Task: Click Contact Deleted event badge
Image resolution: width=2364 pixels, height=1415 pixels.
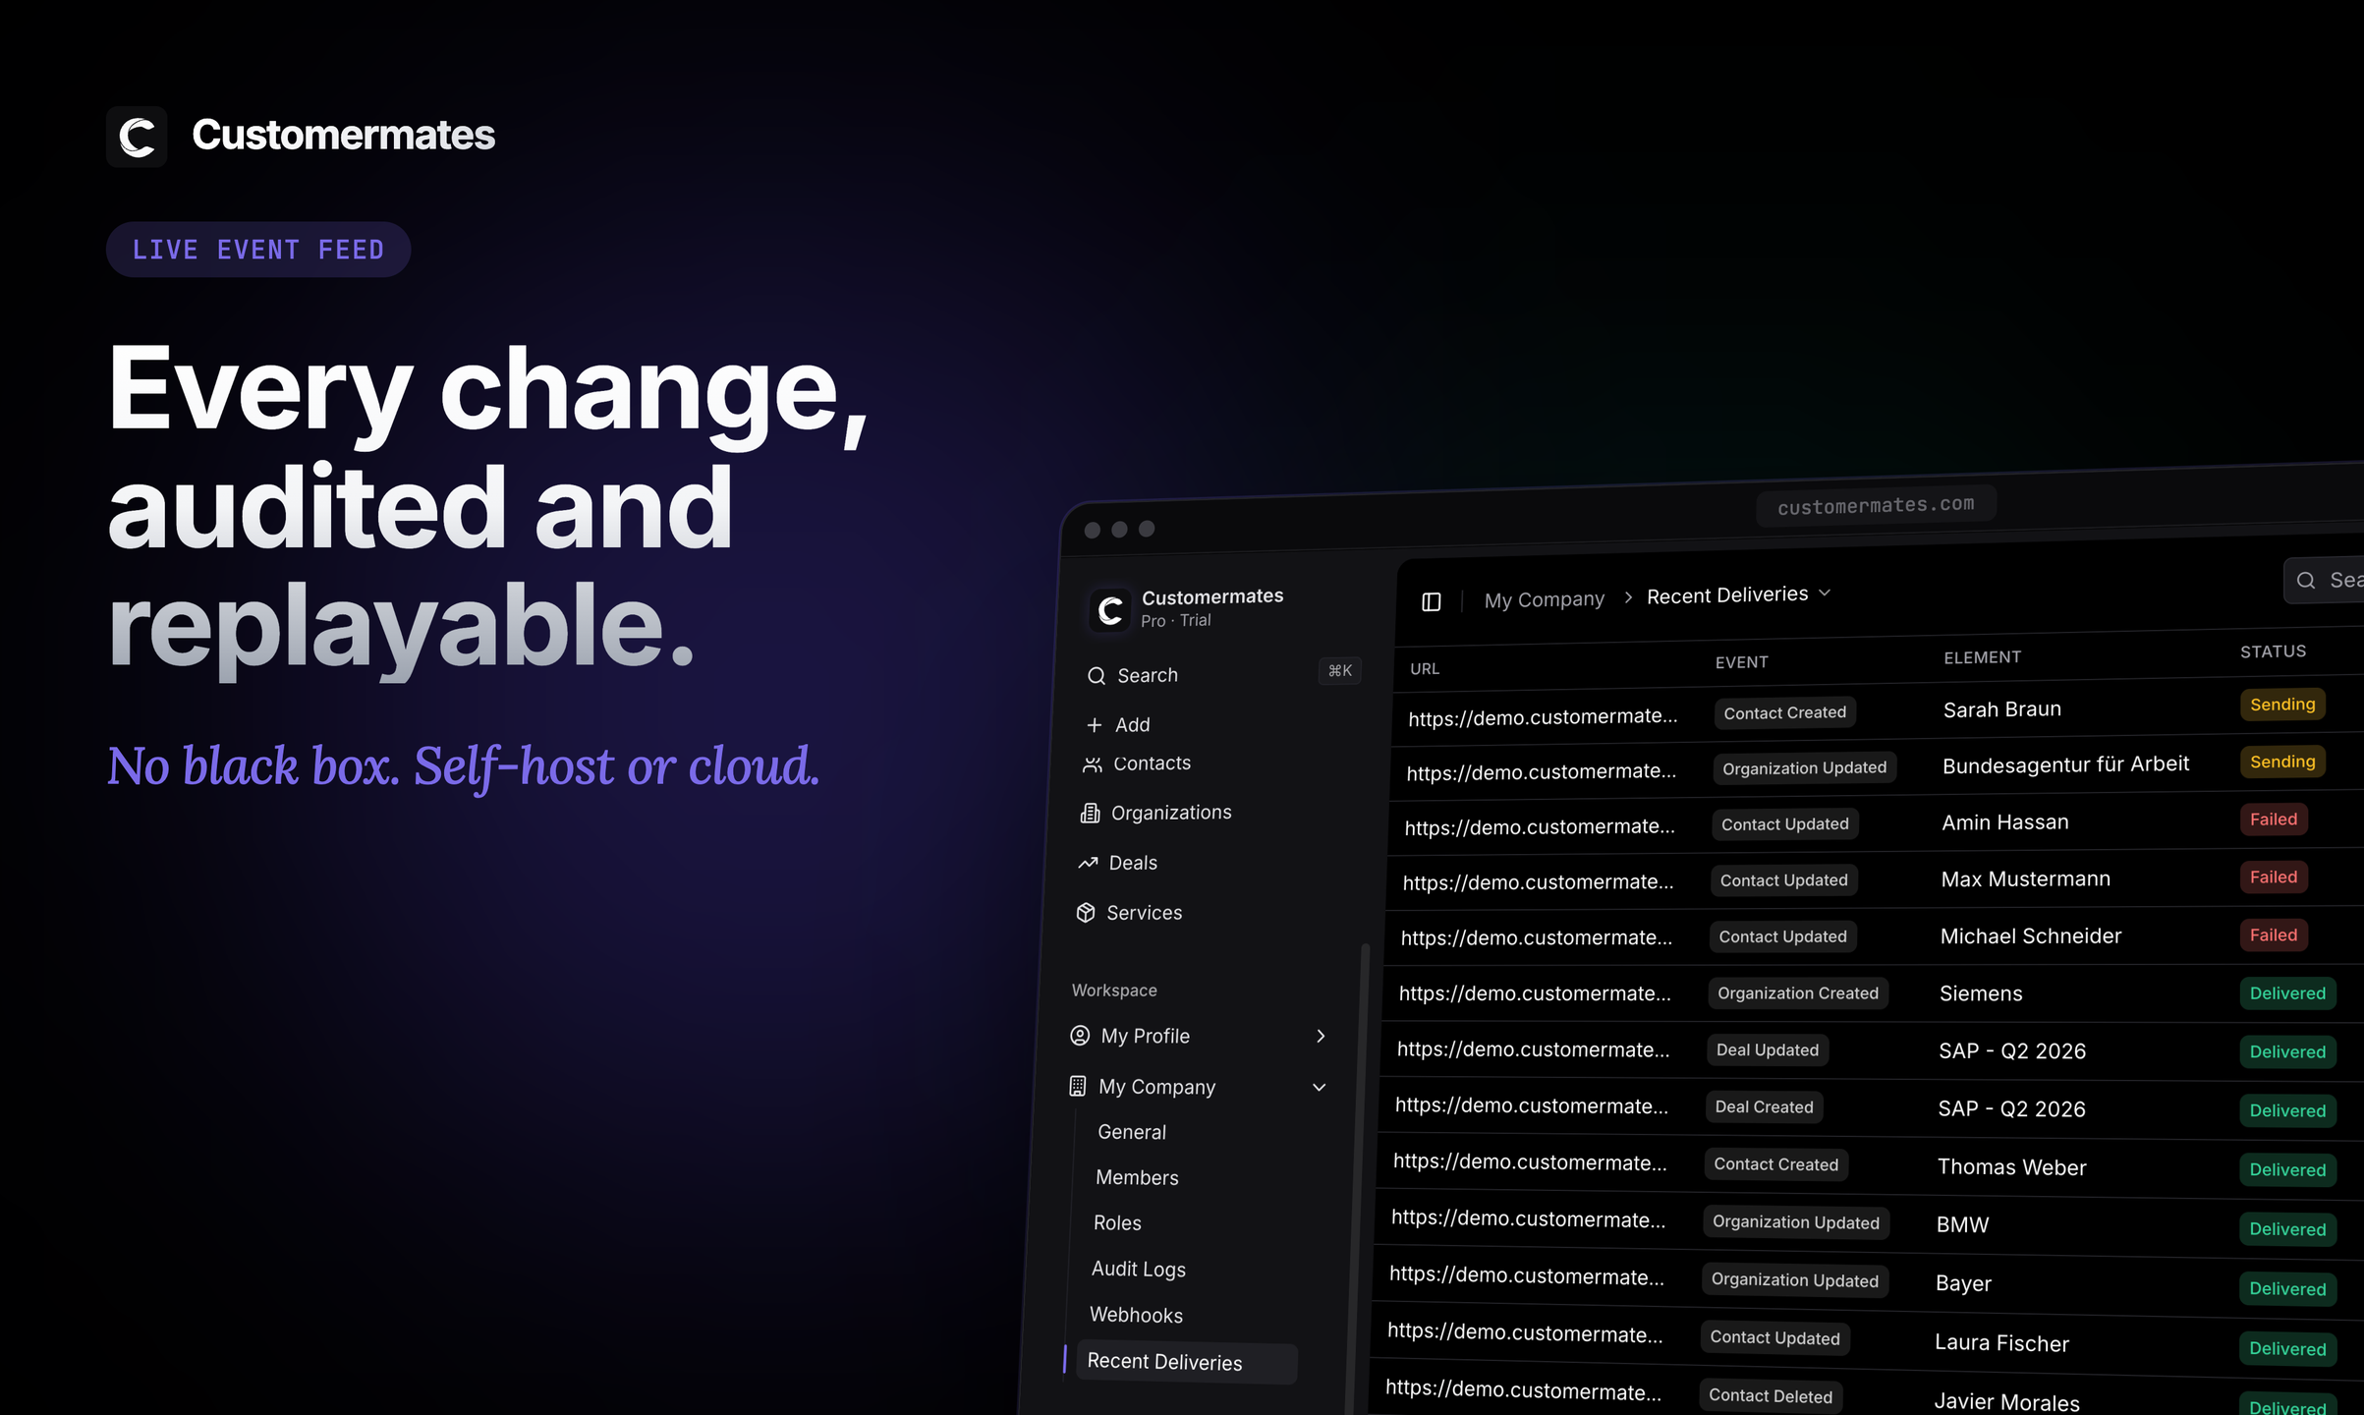Action: pyautogui.click(x=1770, y=1396)
